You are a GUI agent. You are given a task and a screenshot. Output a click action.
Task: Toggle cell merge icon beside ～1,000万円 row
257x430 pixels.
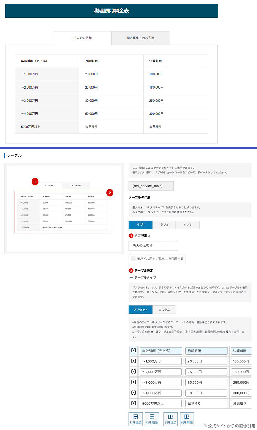point(134,361)
